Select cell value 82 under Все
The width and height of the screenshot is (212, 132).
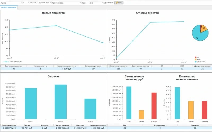[x=125, y=128]
